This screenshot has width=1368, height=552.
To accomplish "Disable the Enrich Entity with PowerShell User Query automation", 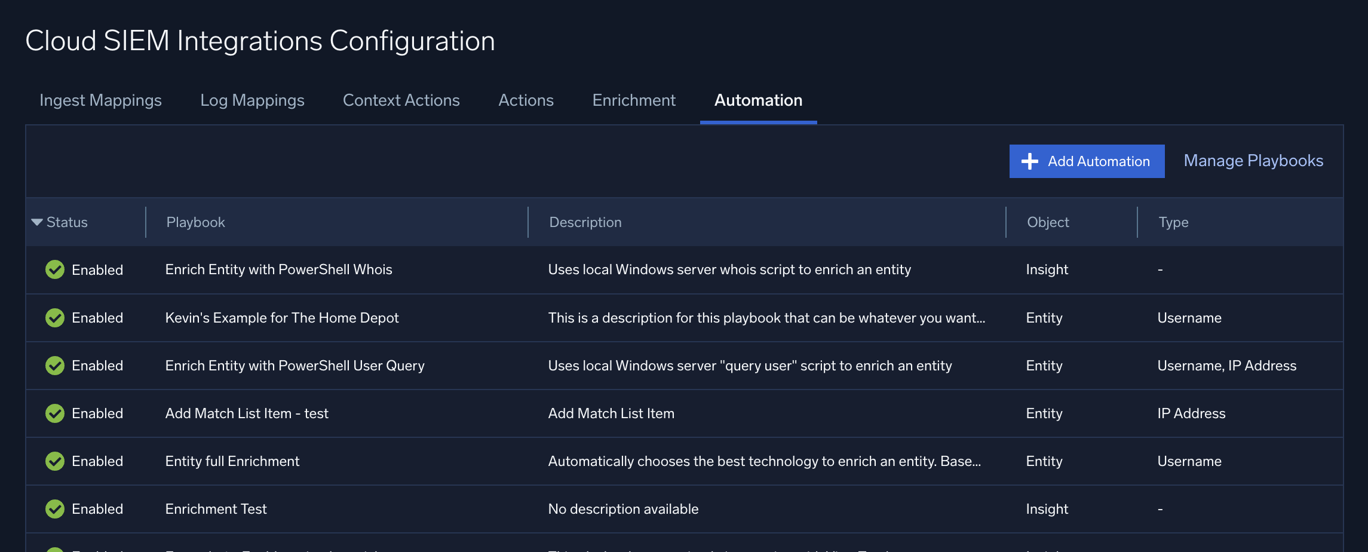I will (x=54, y=365).
